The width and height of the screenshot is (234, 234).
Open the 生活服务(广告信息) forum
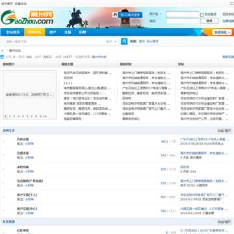[30, 181]
